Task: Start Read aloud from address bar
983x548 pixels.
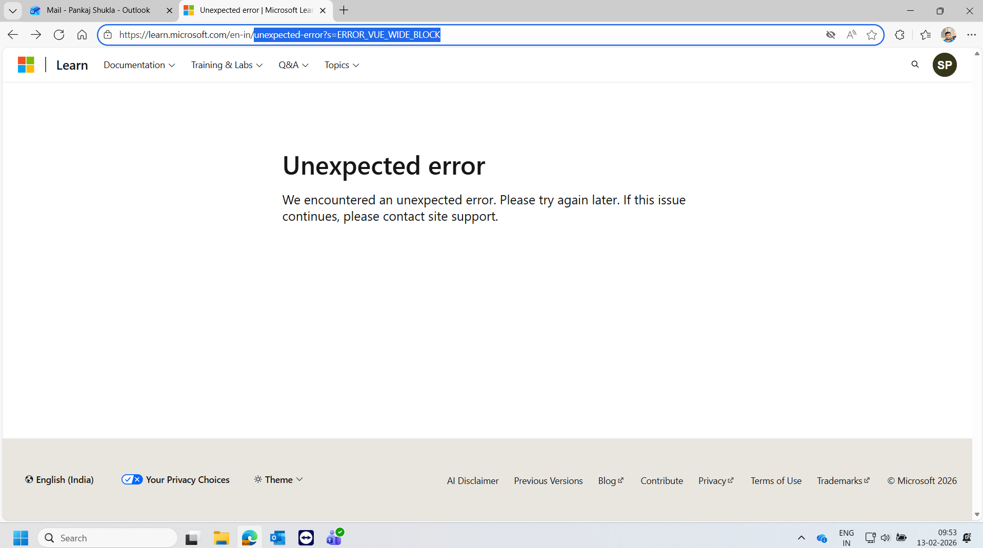Action: (x=851, y=35)
